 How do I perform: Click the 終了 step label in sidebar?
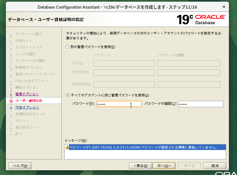[x=19, y=134]
